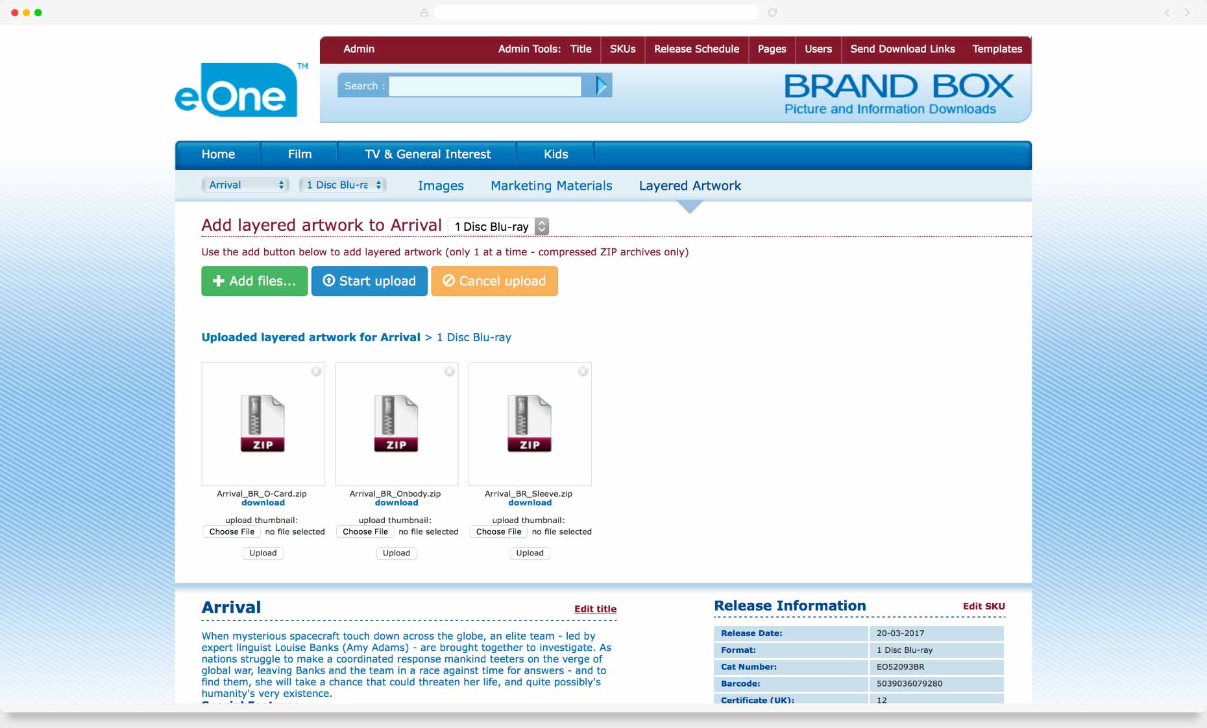
Task: Open the 1 Disc Blu-ra format dropdown in subnav
Action: tap(343, 185)
